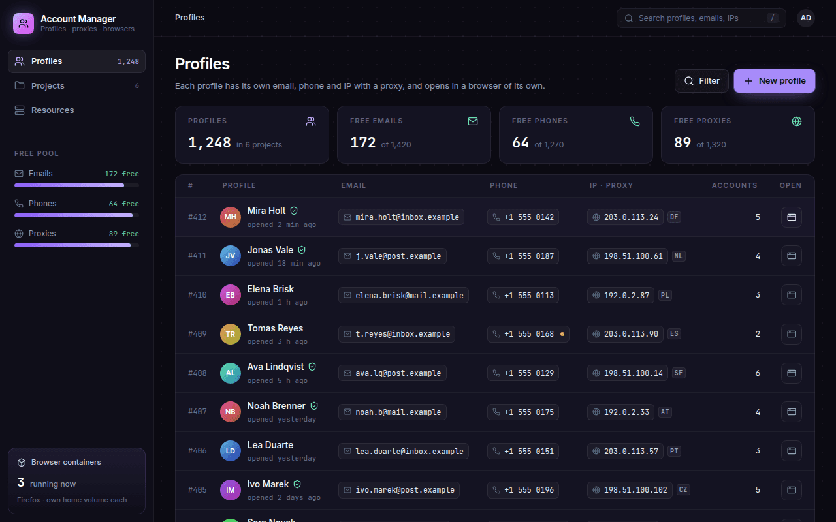Click the phone icon on Free Phones card
The width and height of the screenshot is (836, 522).
coord(635,121)
